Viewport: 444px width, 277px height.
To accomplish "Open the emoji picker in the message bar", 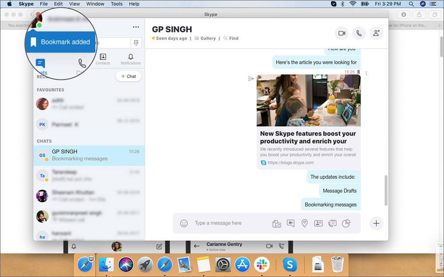I will click(x=184, y=223).
